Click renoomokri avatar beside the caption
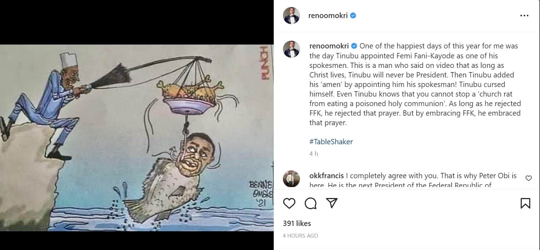 tap(291, 49)
